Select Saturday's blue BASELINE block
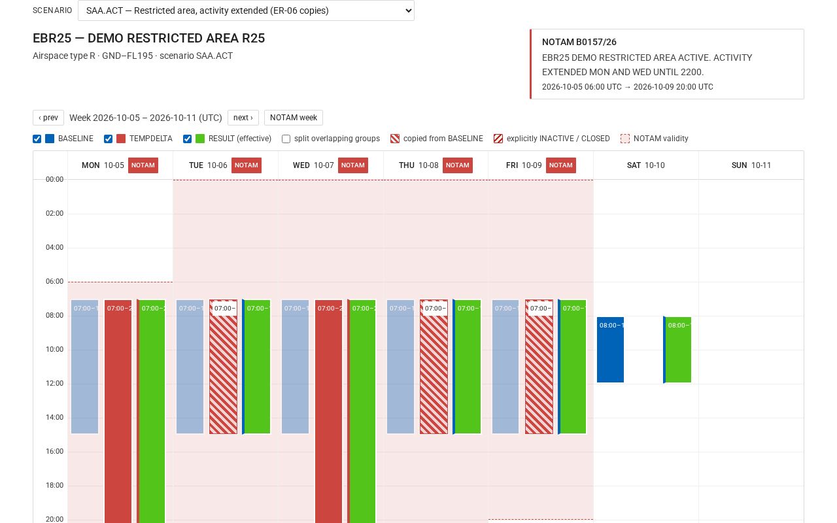Viewport: 837px width, 523px height. point(611,350)
